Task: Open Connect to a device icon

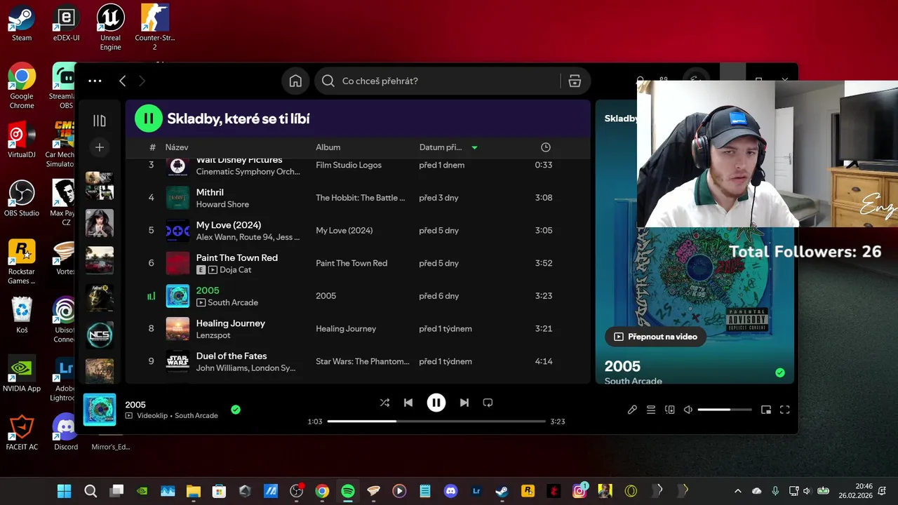Action: coord(670,410)
